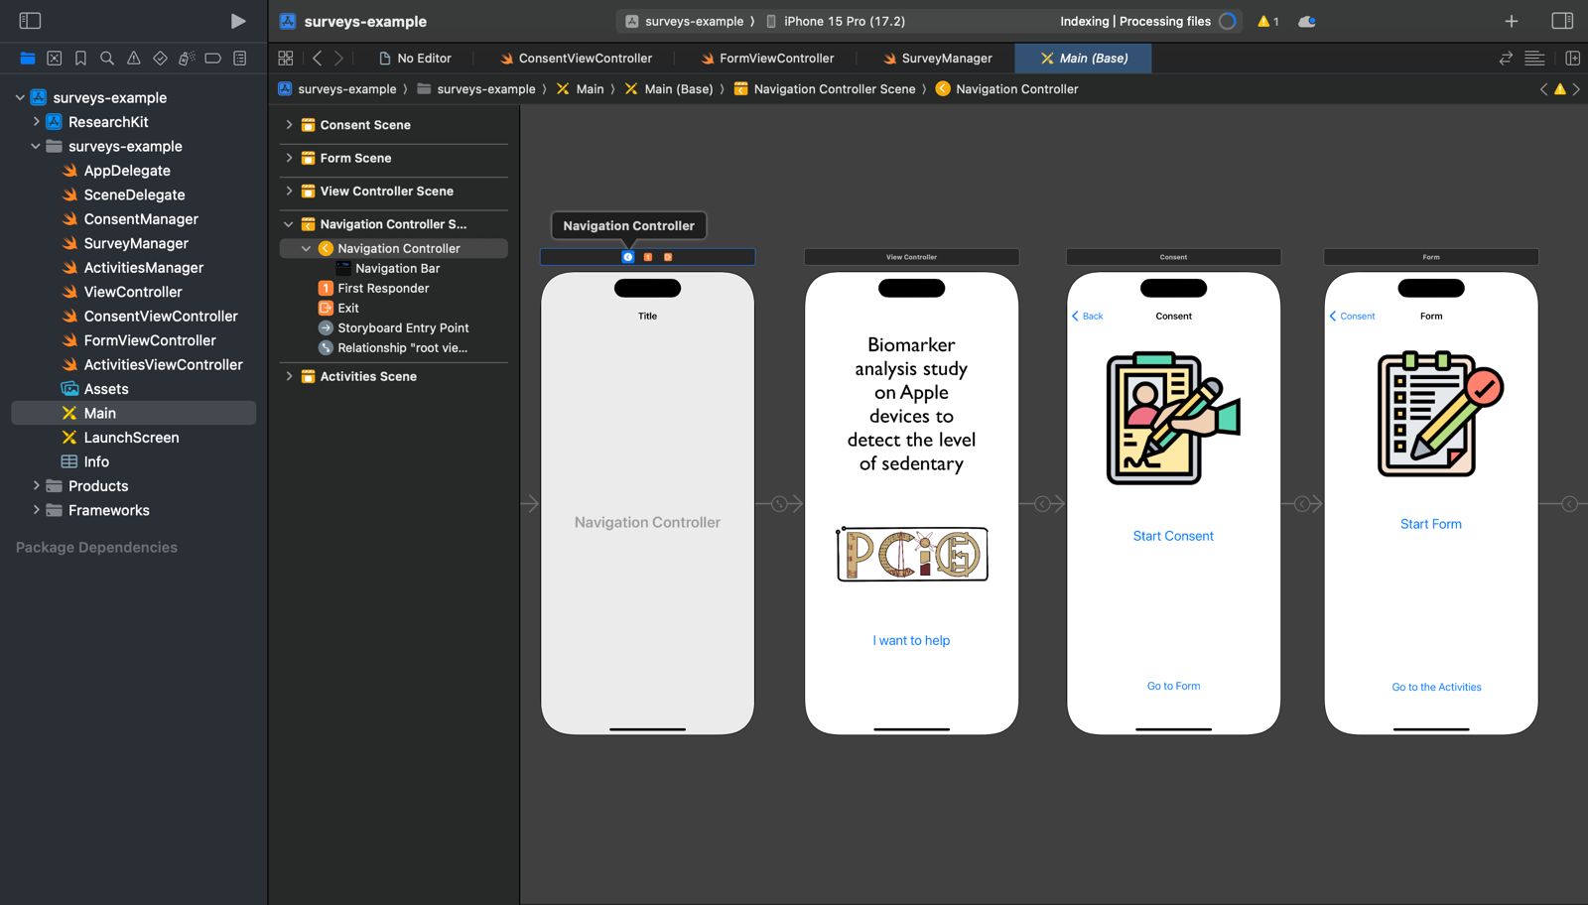Expand the Consent Scene disclosure triangle
This screenshot has width=1588, height=905.
[x=289, y=125]
